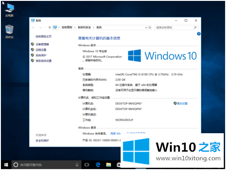Viewport: 226px width, 170px height.
Task: Click the Cortana circle icon
Action: (x=16, y=165)
